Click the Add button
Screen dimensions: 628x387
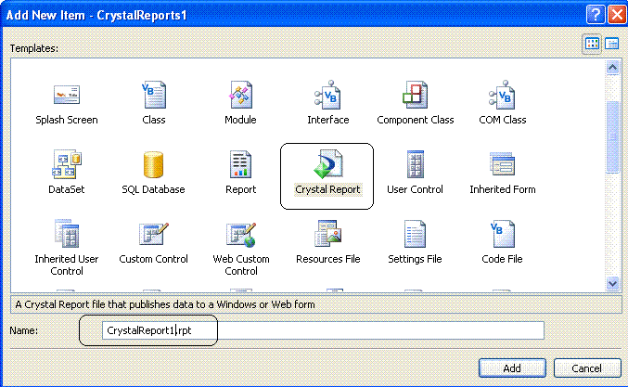(512, 368)
